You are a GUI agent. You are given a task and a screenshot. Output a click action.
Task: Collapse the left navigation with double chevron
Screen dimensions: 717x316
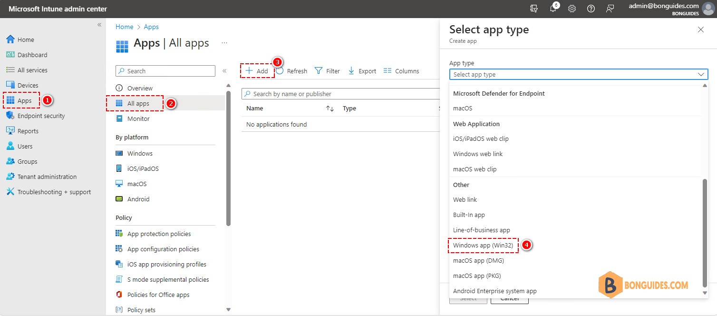(99, 25)
